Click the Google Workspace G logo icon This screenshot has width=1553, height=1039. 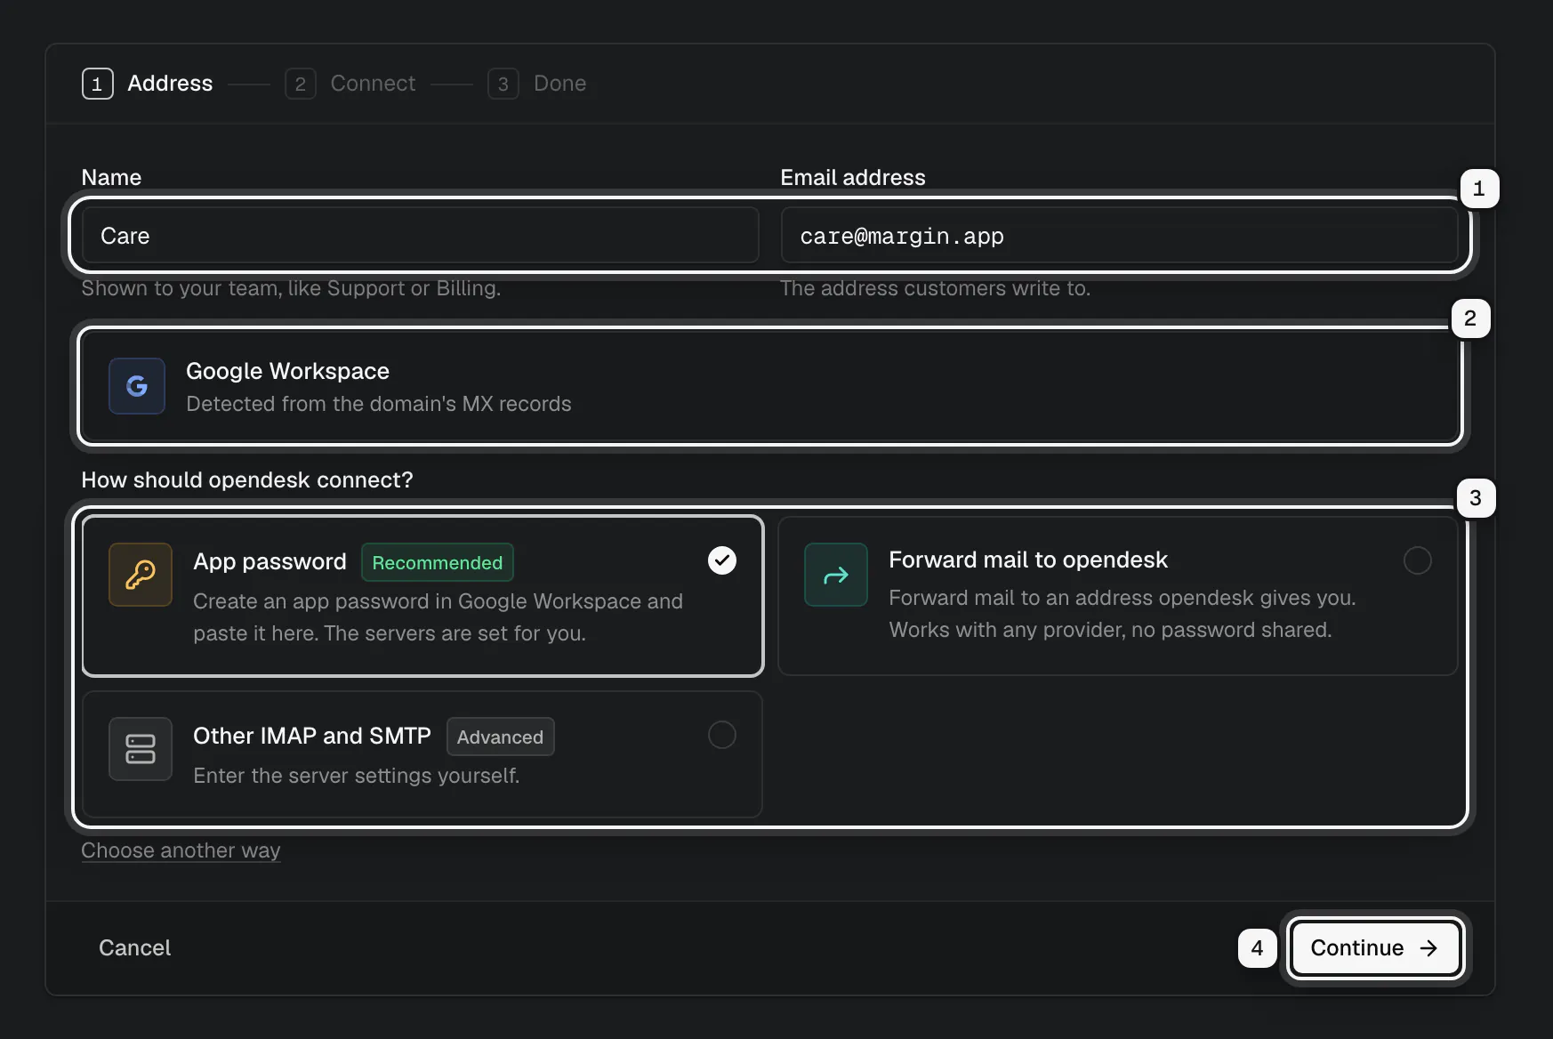pyautogui.click(x=137, y=386)
